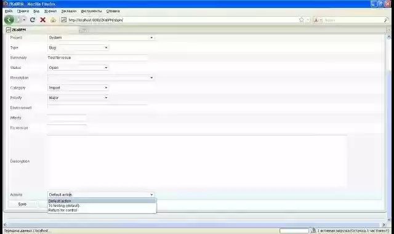Screen dimensions: 394x234
Task: Go back with the green Back arrow
Action: coord(9,20)
